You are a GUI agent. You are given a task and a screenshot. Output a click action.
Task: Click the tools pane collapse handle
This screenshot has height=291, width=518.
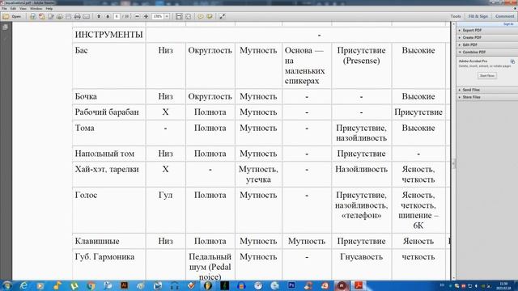pos(454,163)
